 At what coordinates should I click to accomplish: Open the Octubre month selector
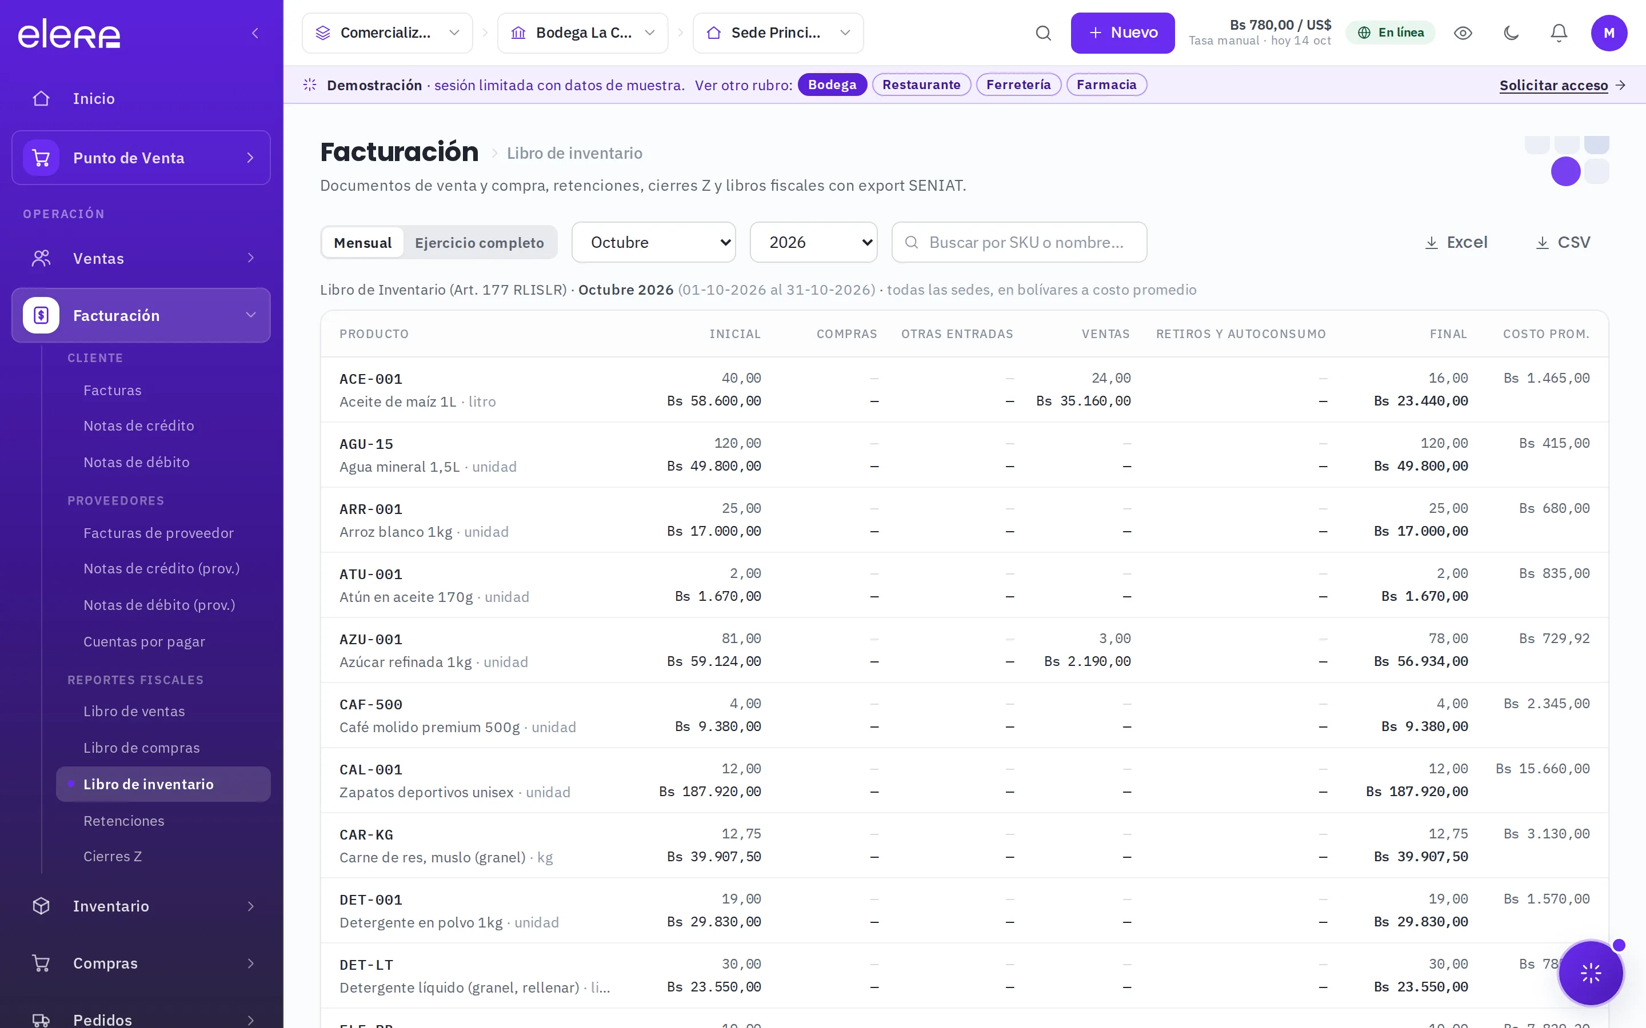654,243
